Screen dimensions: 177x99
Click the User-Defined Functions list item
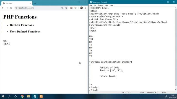pos(25,32)
